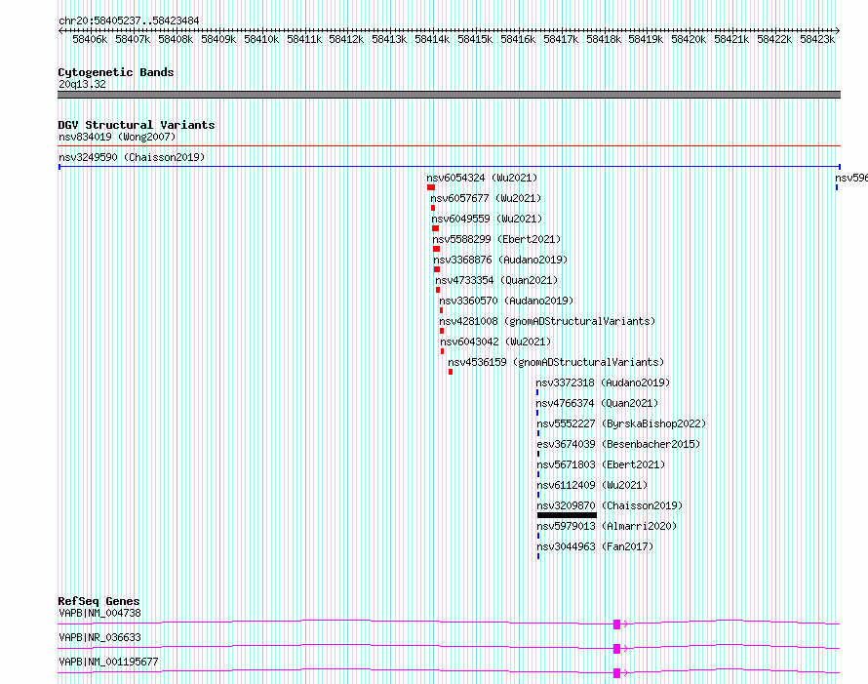Open variant nsv4281008 (gnomADStructuralVariants) label
868x684 pixels.
click(547, 321)
